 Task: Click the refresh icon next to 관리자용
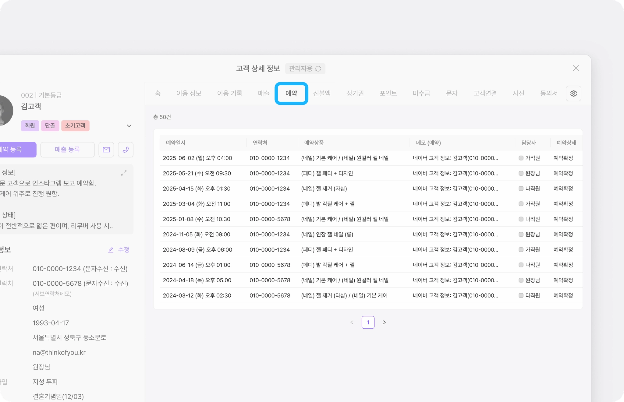(x=318, y=69)
